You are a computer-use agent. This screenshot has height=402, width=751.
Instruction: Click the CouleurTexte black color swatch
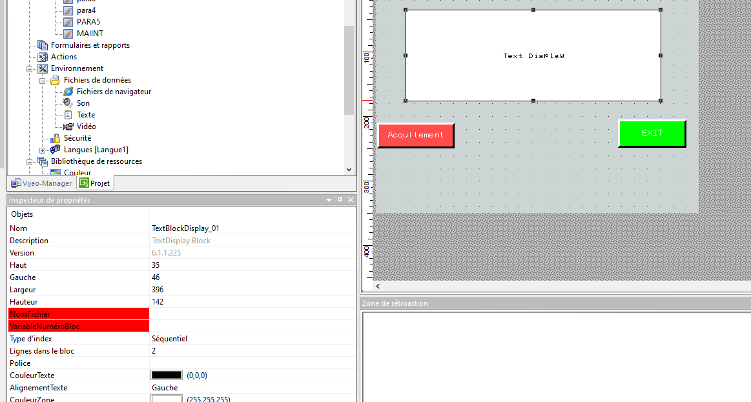[167, 375]
